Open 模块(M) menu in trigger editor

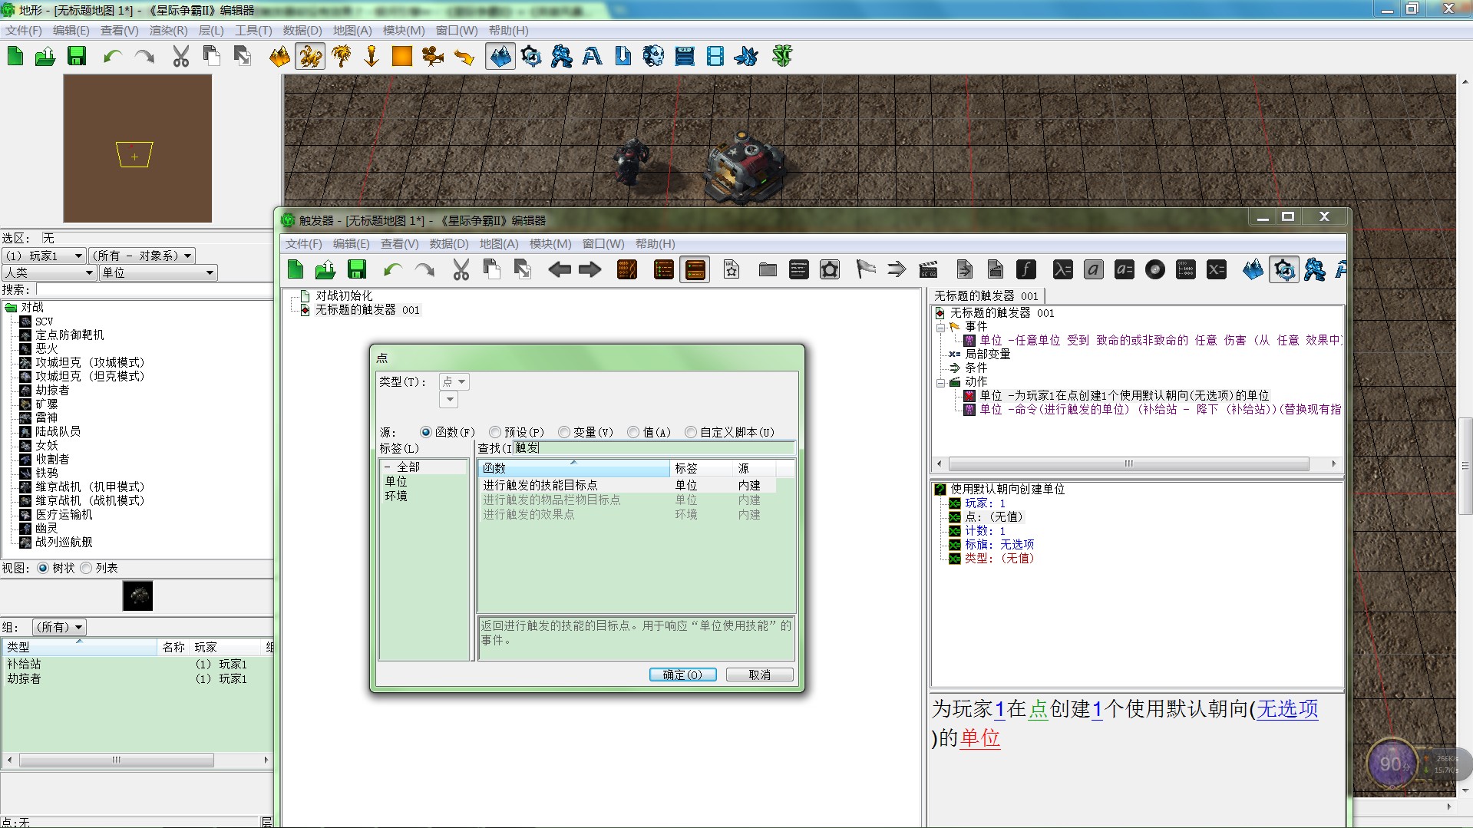(550, 244)
